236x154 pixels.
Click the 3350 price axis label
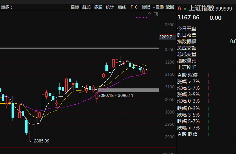(170, 25)
